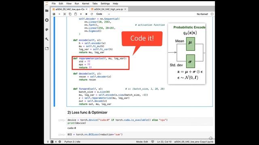The image size is (259, 145).
Task: Click Python 3 | Idle kernel status
Action: (x=72, y=142)
